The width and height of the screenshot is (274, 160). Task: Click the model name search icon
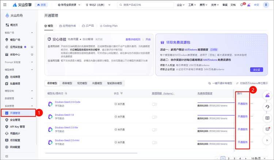click(67, 93)
